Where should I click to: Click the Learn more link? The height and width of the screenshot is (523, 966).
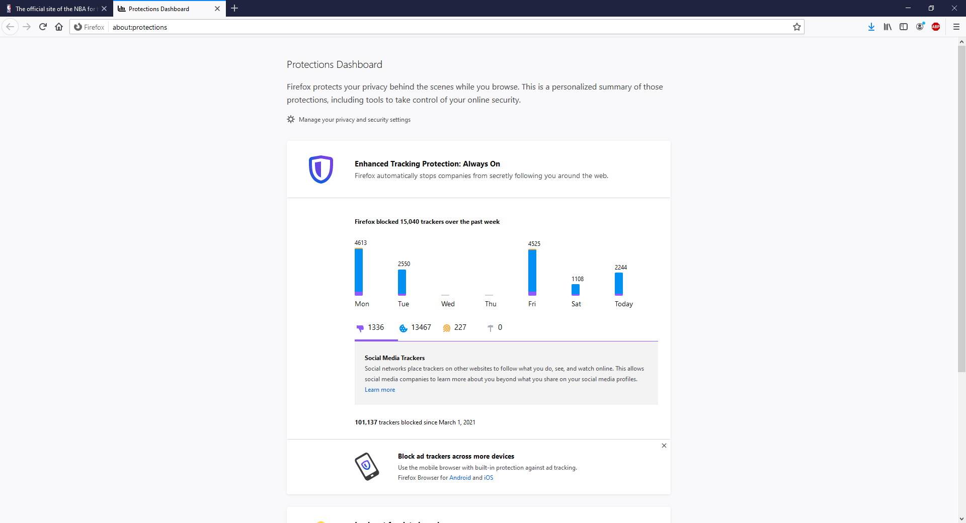(x=380, y=390)
